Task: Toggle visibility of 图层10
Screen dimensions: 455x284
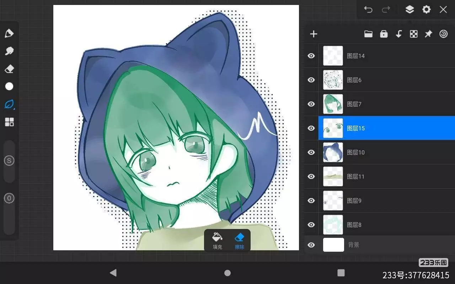Action: point(311,152)
